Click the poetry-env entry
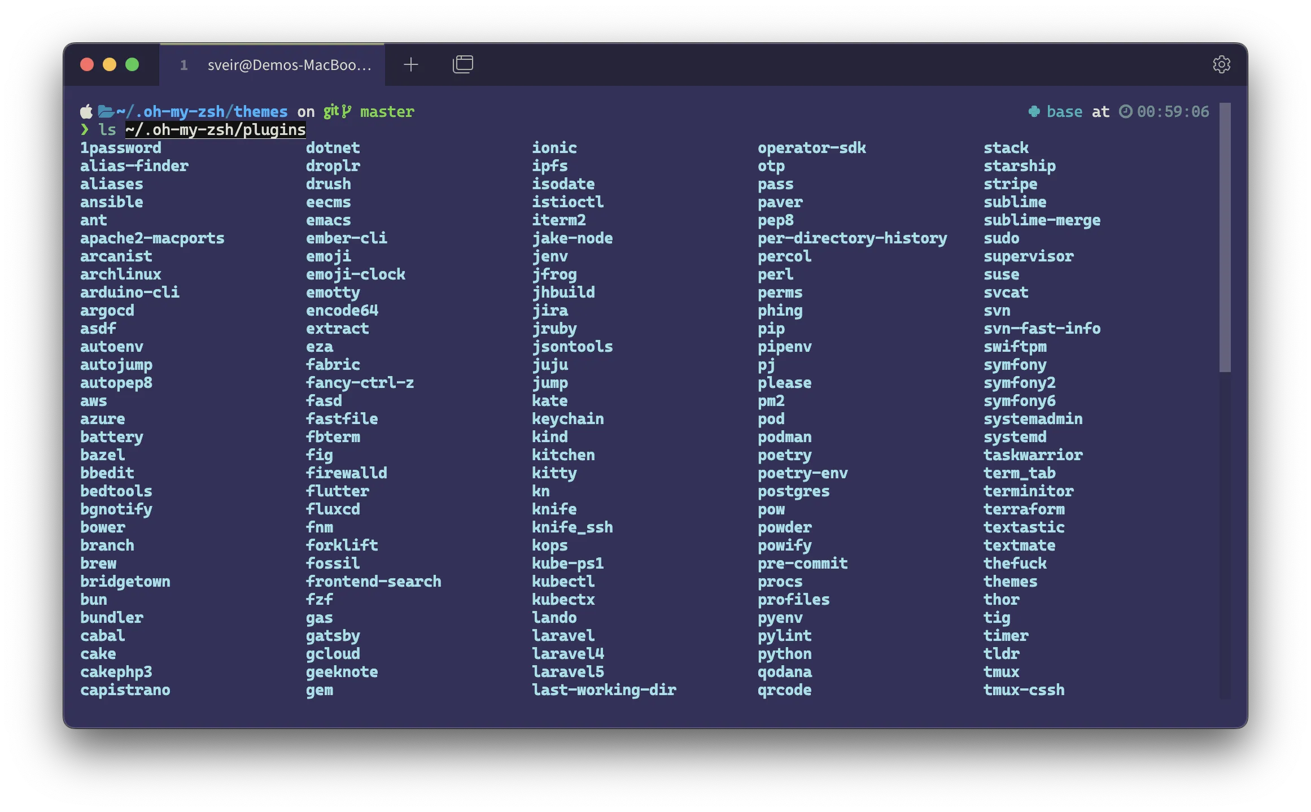The width and height of the screenshot is (1311, 812). coord(803,473)
